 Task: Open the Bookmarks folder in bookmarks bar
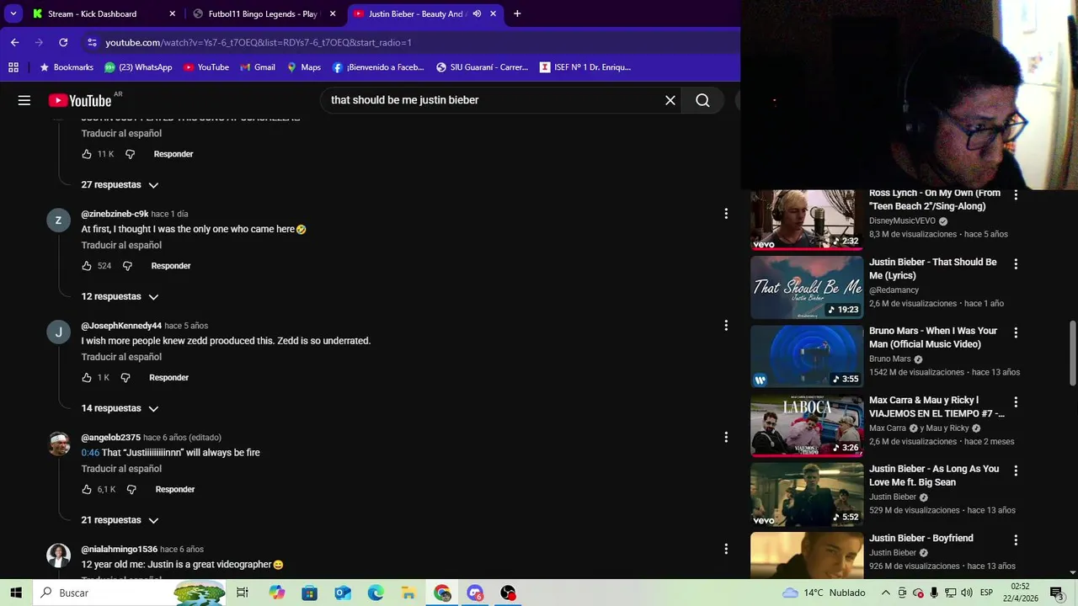tap(67, 67)
